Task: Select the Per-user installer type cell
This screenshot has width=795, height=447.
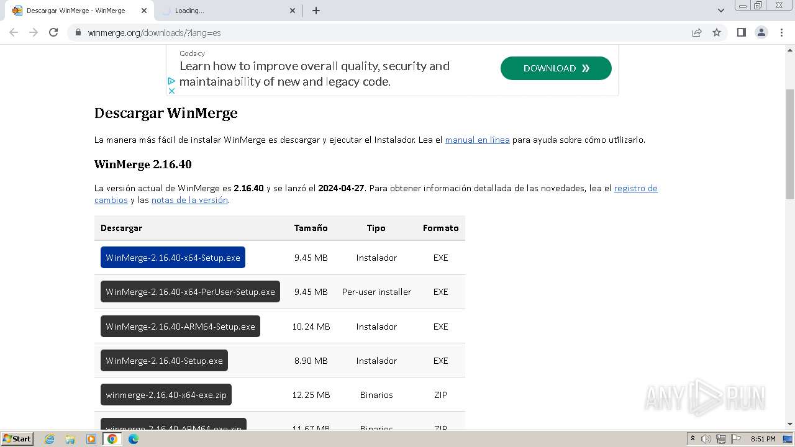Action: (376, 292)
